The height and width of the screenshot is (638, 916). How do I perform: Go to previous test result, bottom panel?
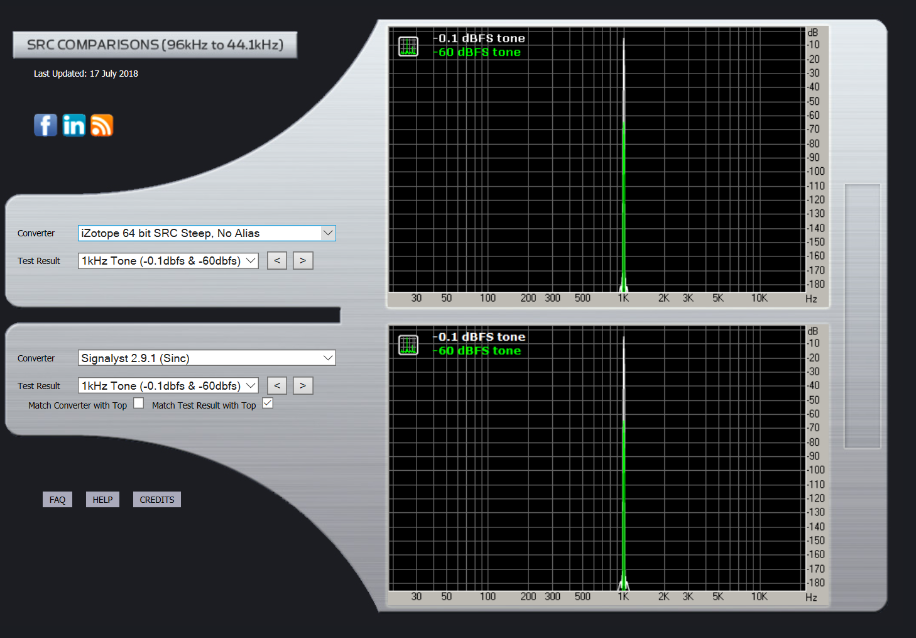277,386
